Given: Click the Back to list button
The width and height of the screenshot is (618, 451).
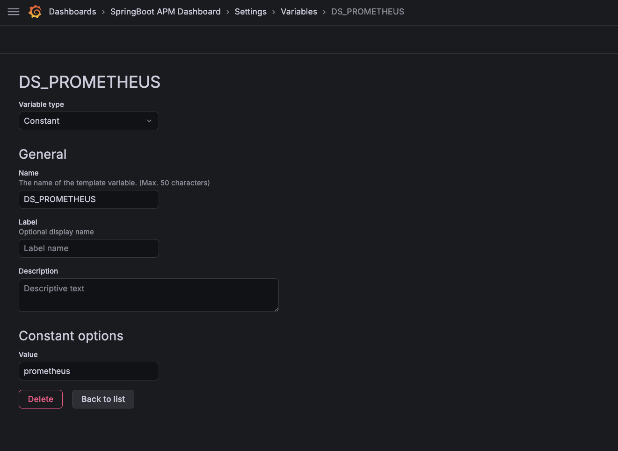Looking at the screenshot, I should 103,399.
